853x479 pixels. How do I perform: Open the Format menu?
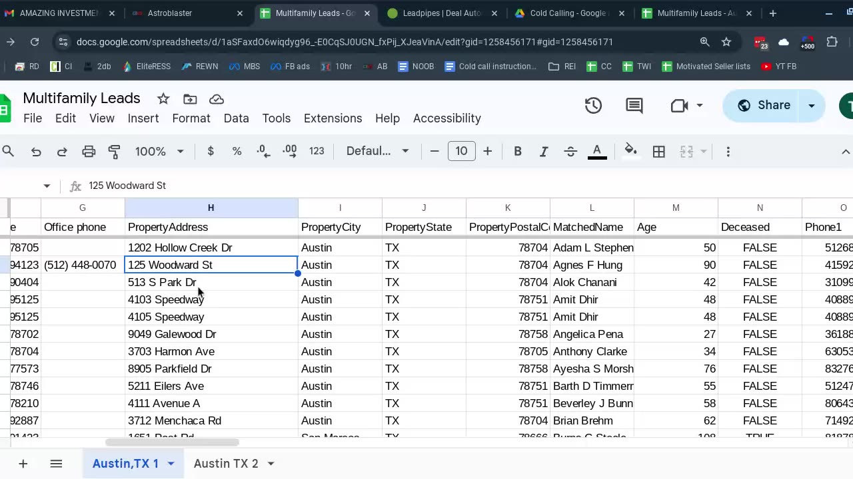point(191,118)
